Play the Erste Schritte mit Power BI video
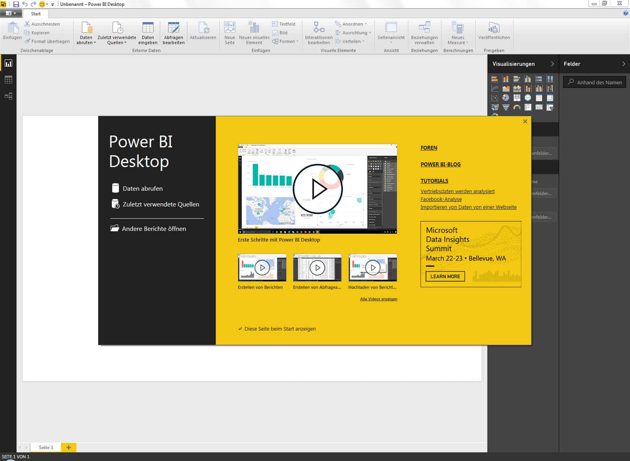This screenshot has width=630, height=461. 317,189
